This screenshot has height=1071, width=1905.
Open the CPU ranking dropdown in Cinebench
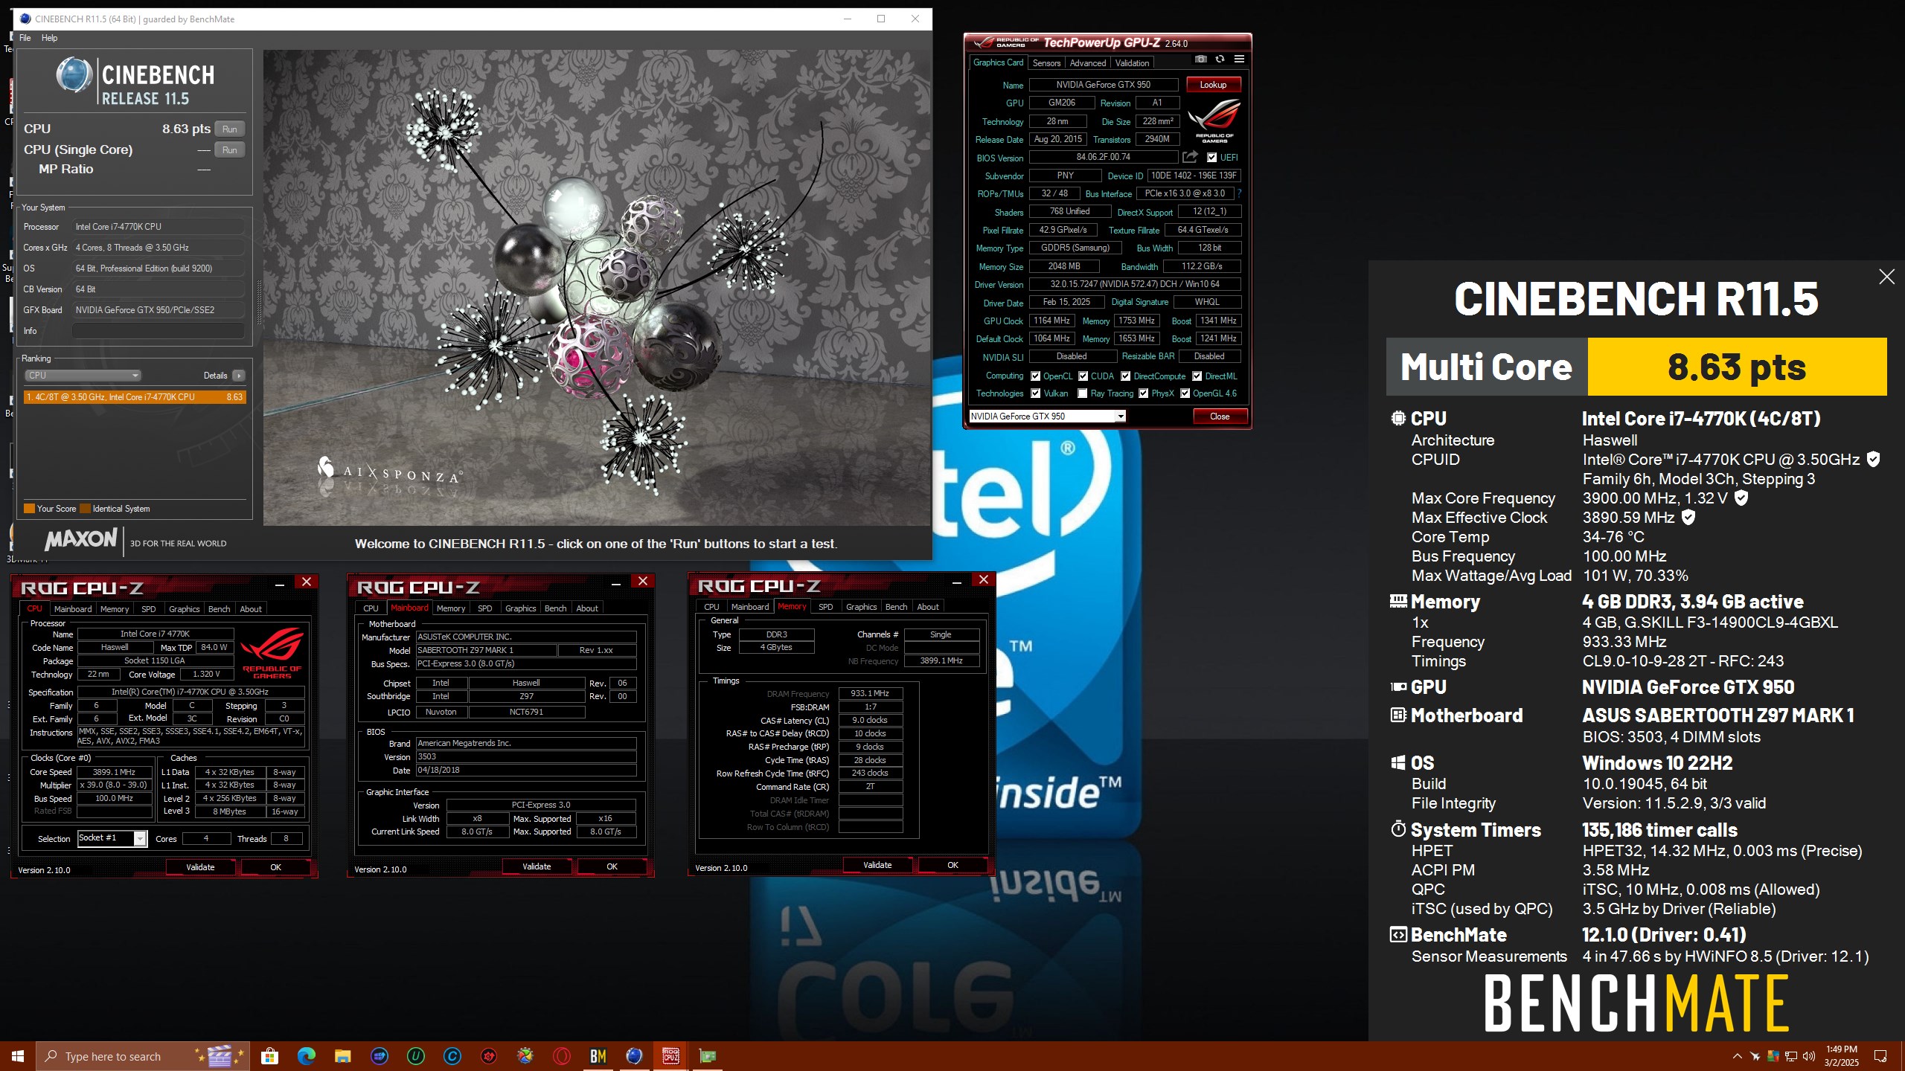83,376
